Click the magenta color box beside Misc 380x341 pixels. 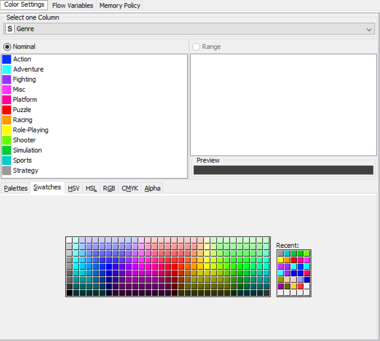7,90
